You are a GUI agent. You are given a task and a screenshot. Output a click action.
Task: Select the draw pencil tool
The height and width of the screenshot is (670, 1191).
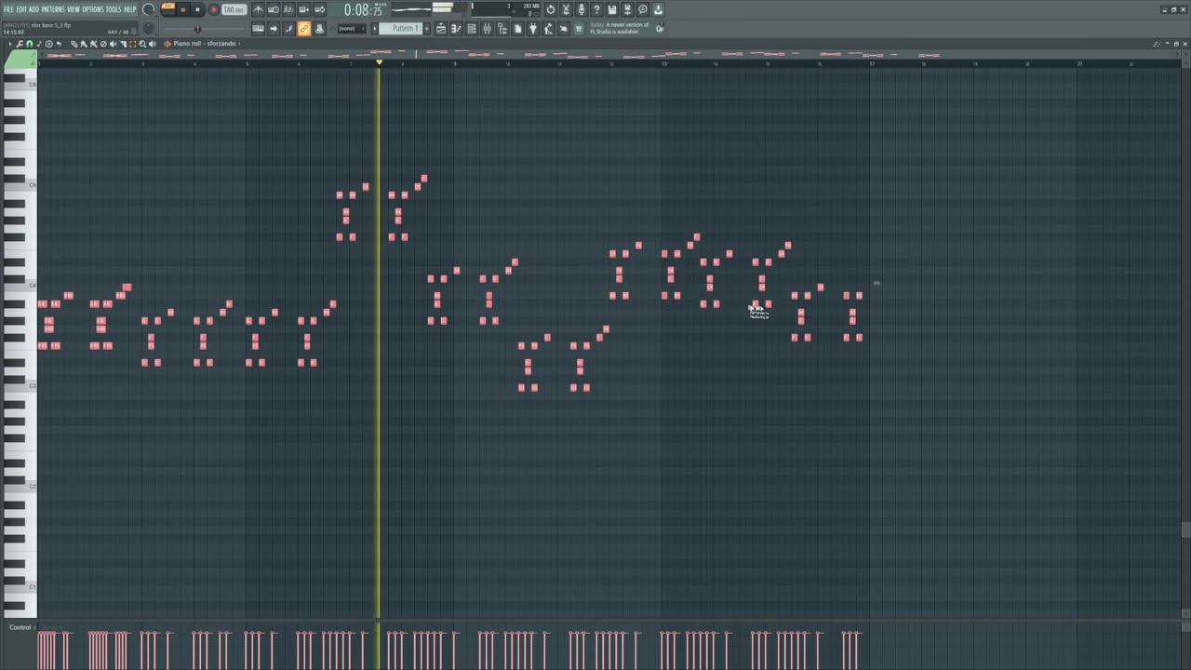coord(74,44)
